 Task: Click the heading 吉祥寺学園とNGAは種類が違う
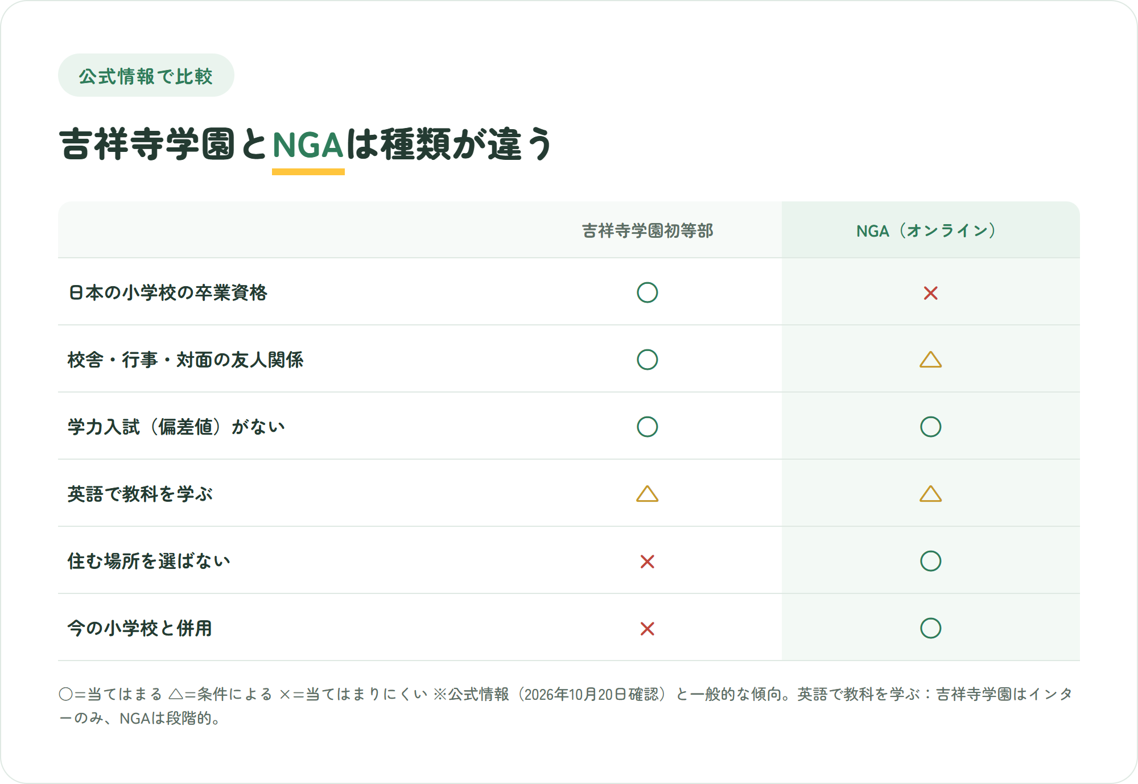(x=306, y=144)
